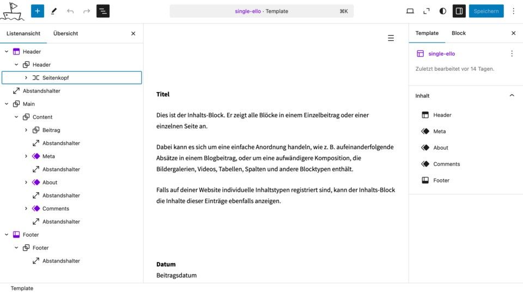Expand the Seitenkopf tree item
Viewport: 523px width, 293px height.
tap(26, 78)
